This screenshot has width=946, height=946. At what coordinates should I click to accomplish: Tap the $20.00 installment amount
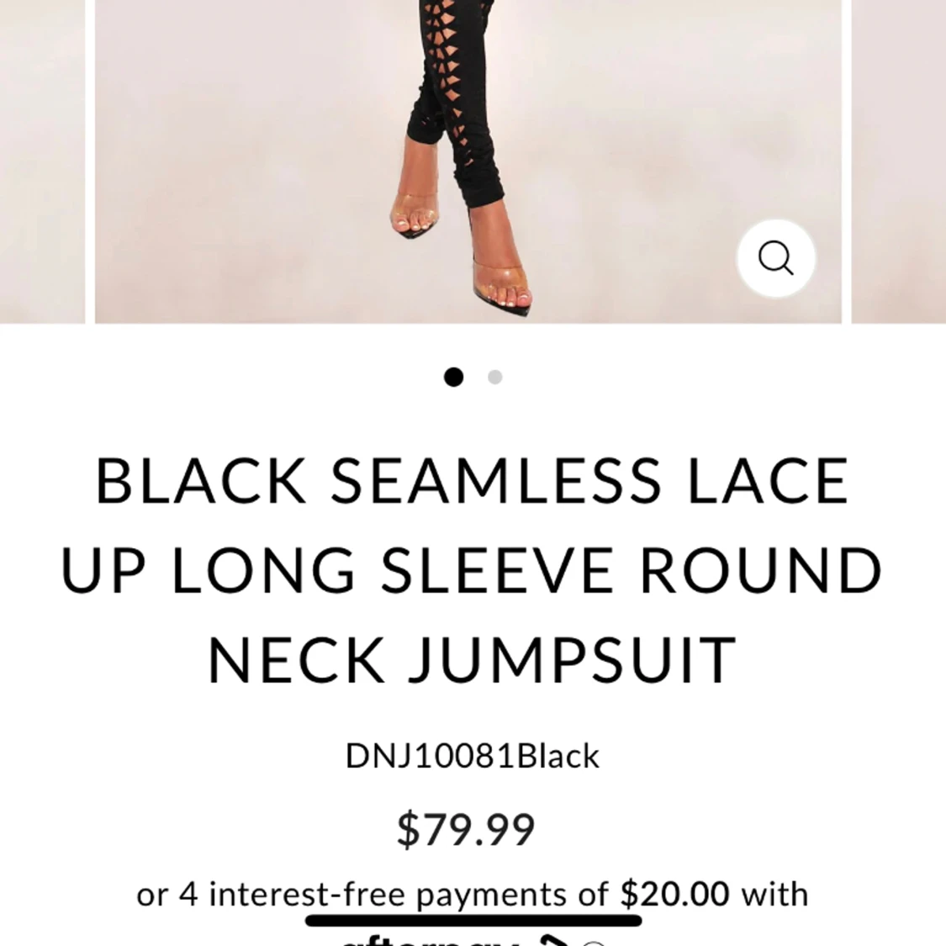pyautogui.click(x=674, y=894)
